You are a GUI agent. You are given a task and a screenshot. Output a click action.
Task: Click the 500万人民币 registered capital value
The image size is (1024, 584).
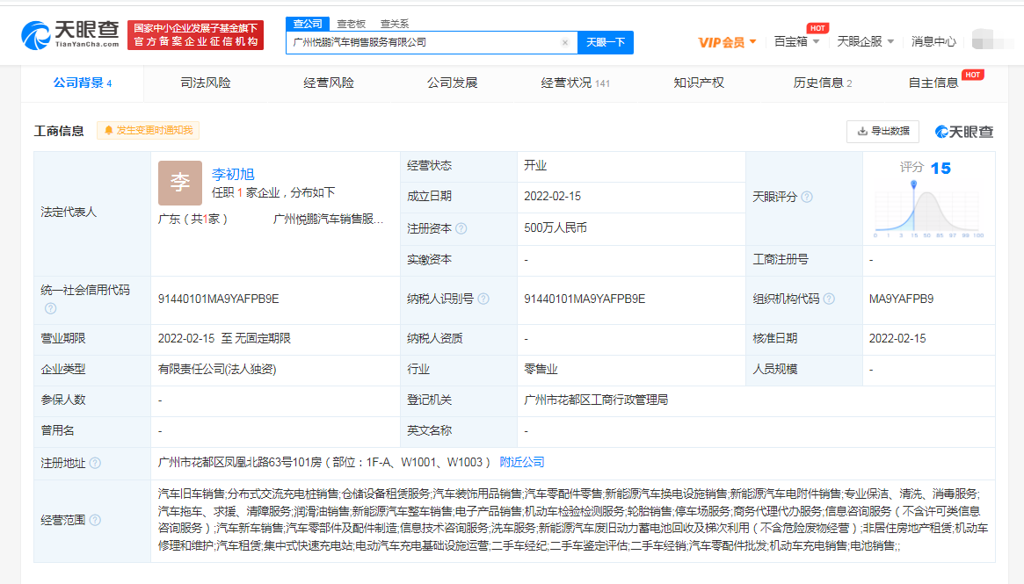coord(556,227)
